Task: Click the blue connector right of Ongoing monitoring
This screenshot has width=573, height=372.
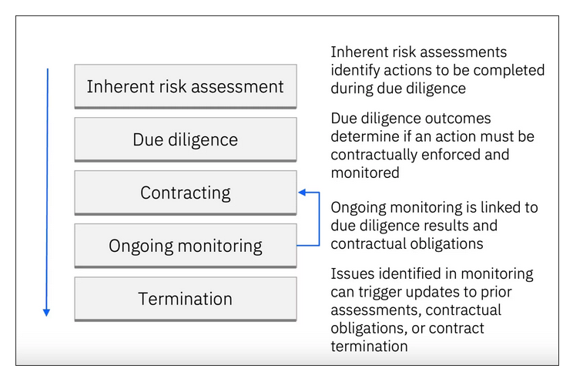Action: (x=319, y=231)
